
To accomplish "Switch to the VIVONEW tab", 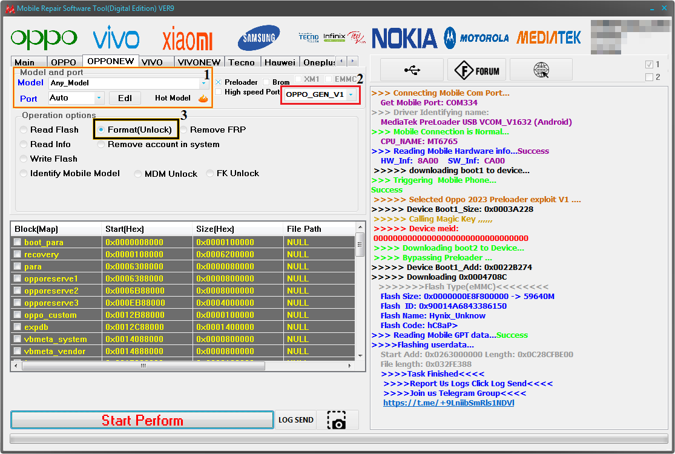I will [199, 62].
